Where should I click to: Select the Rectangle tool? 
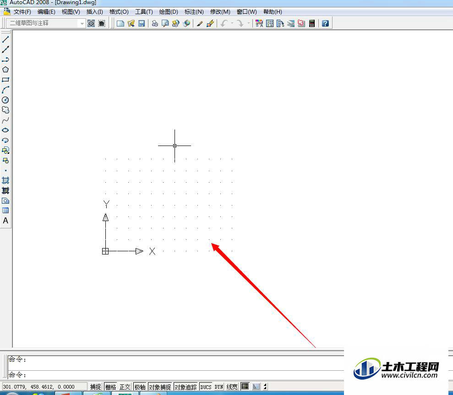5,80
